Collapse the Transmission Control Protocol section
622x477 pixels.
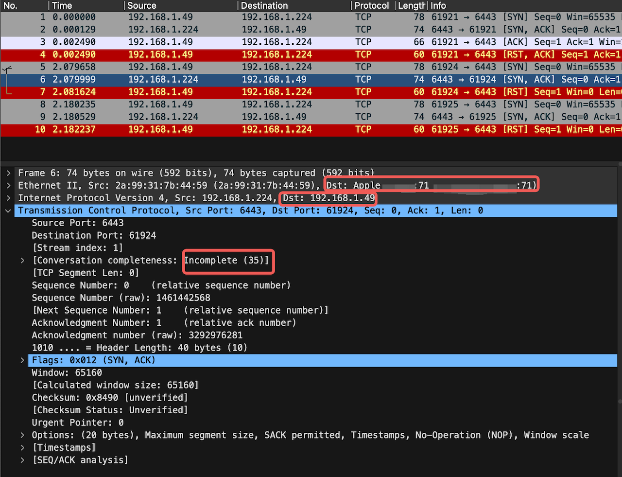(8, 211)
